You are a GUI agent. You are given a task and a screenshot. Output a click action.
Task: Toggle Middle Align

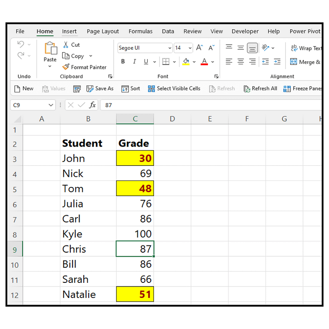pyautogui.click(x=241, y=48)
